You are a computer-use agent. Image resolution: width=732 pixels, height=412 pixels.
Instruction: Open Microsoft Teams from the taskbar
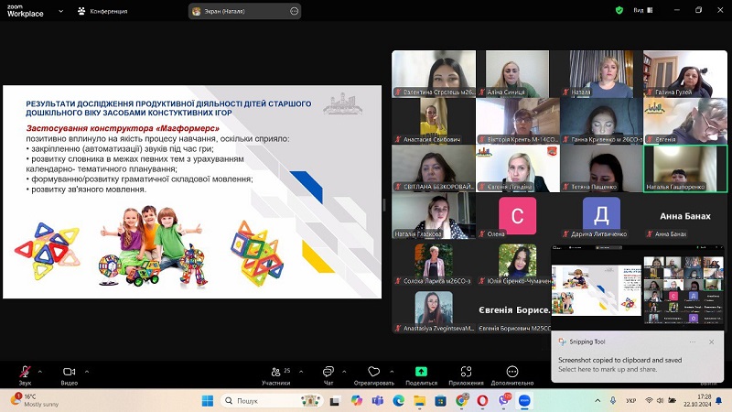pyautogui.click(x=377, y=400)
